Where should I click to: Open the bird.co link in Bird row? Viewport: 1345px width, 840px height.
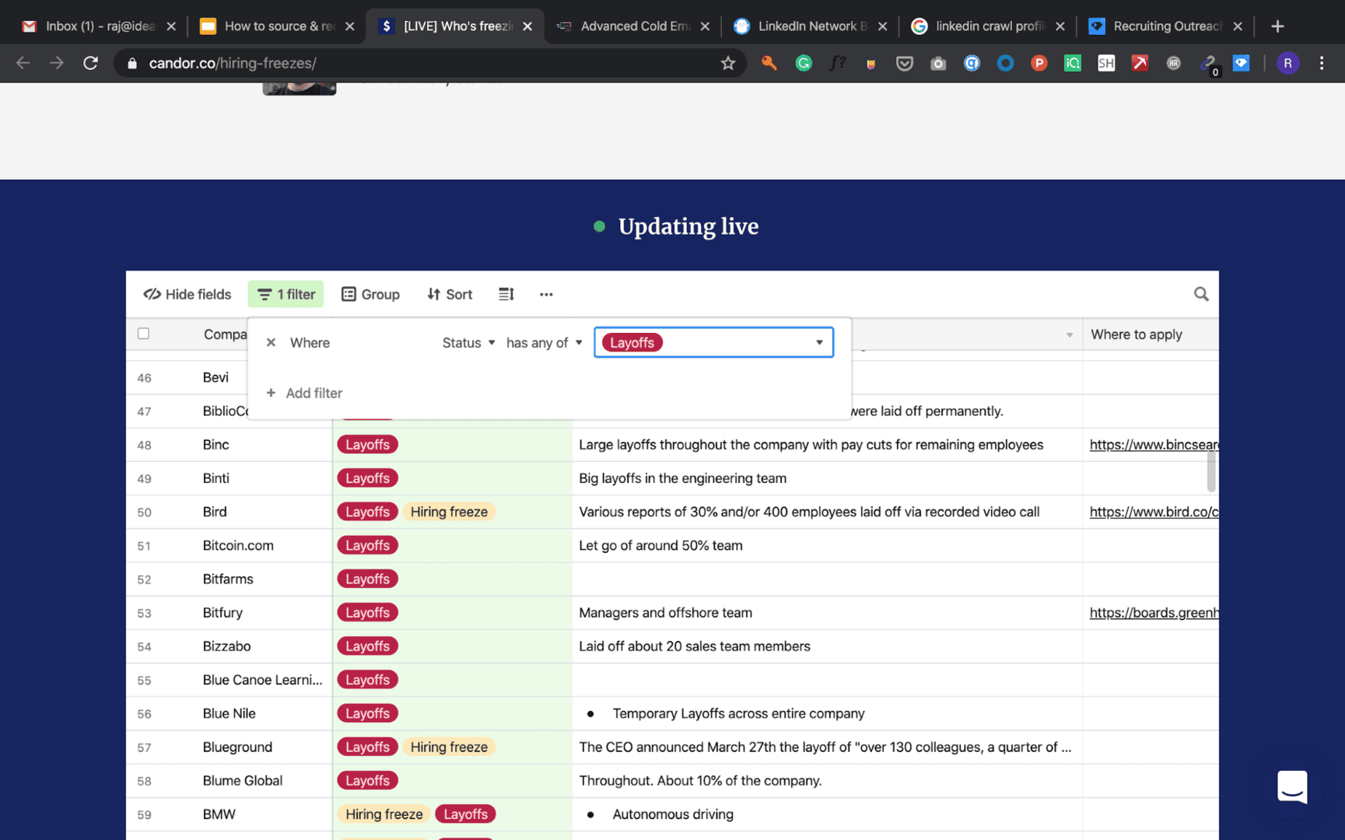click(x=1154, y=512)
